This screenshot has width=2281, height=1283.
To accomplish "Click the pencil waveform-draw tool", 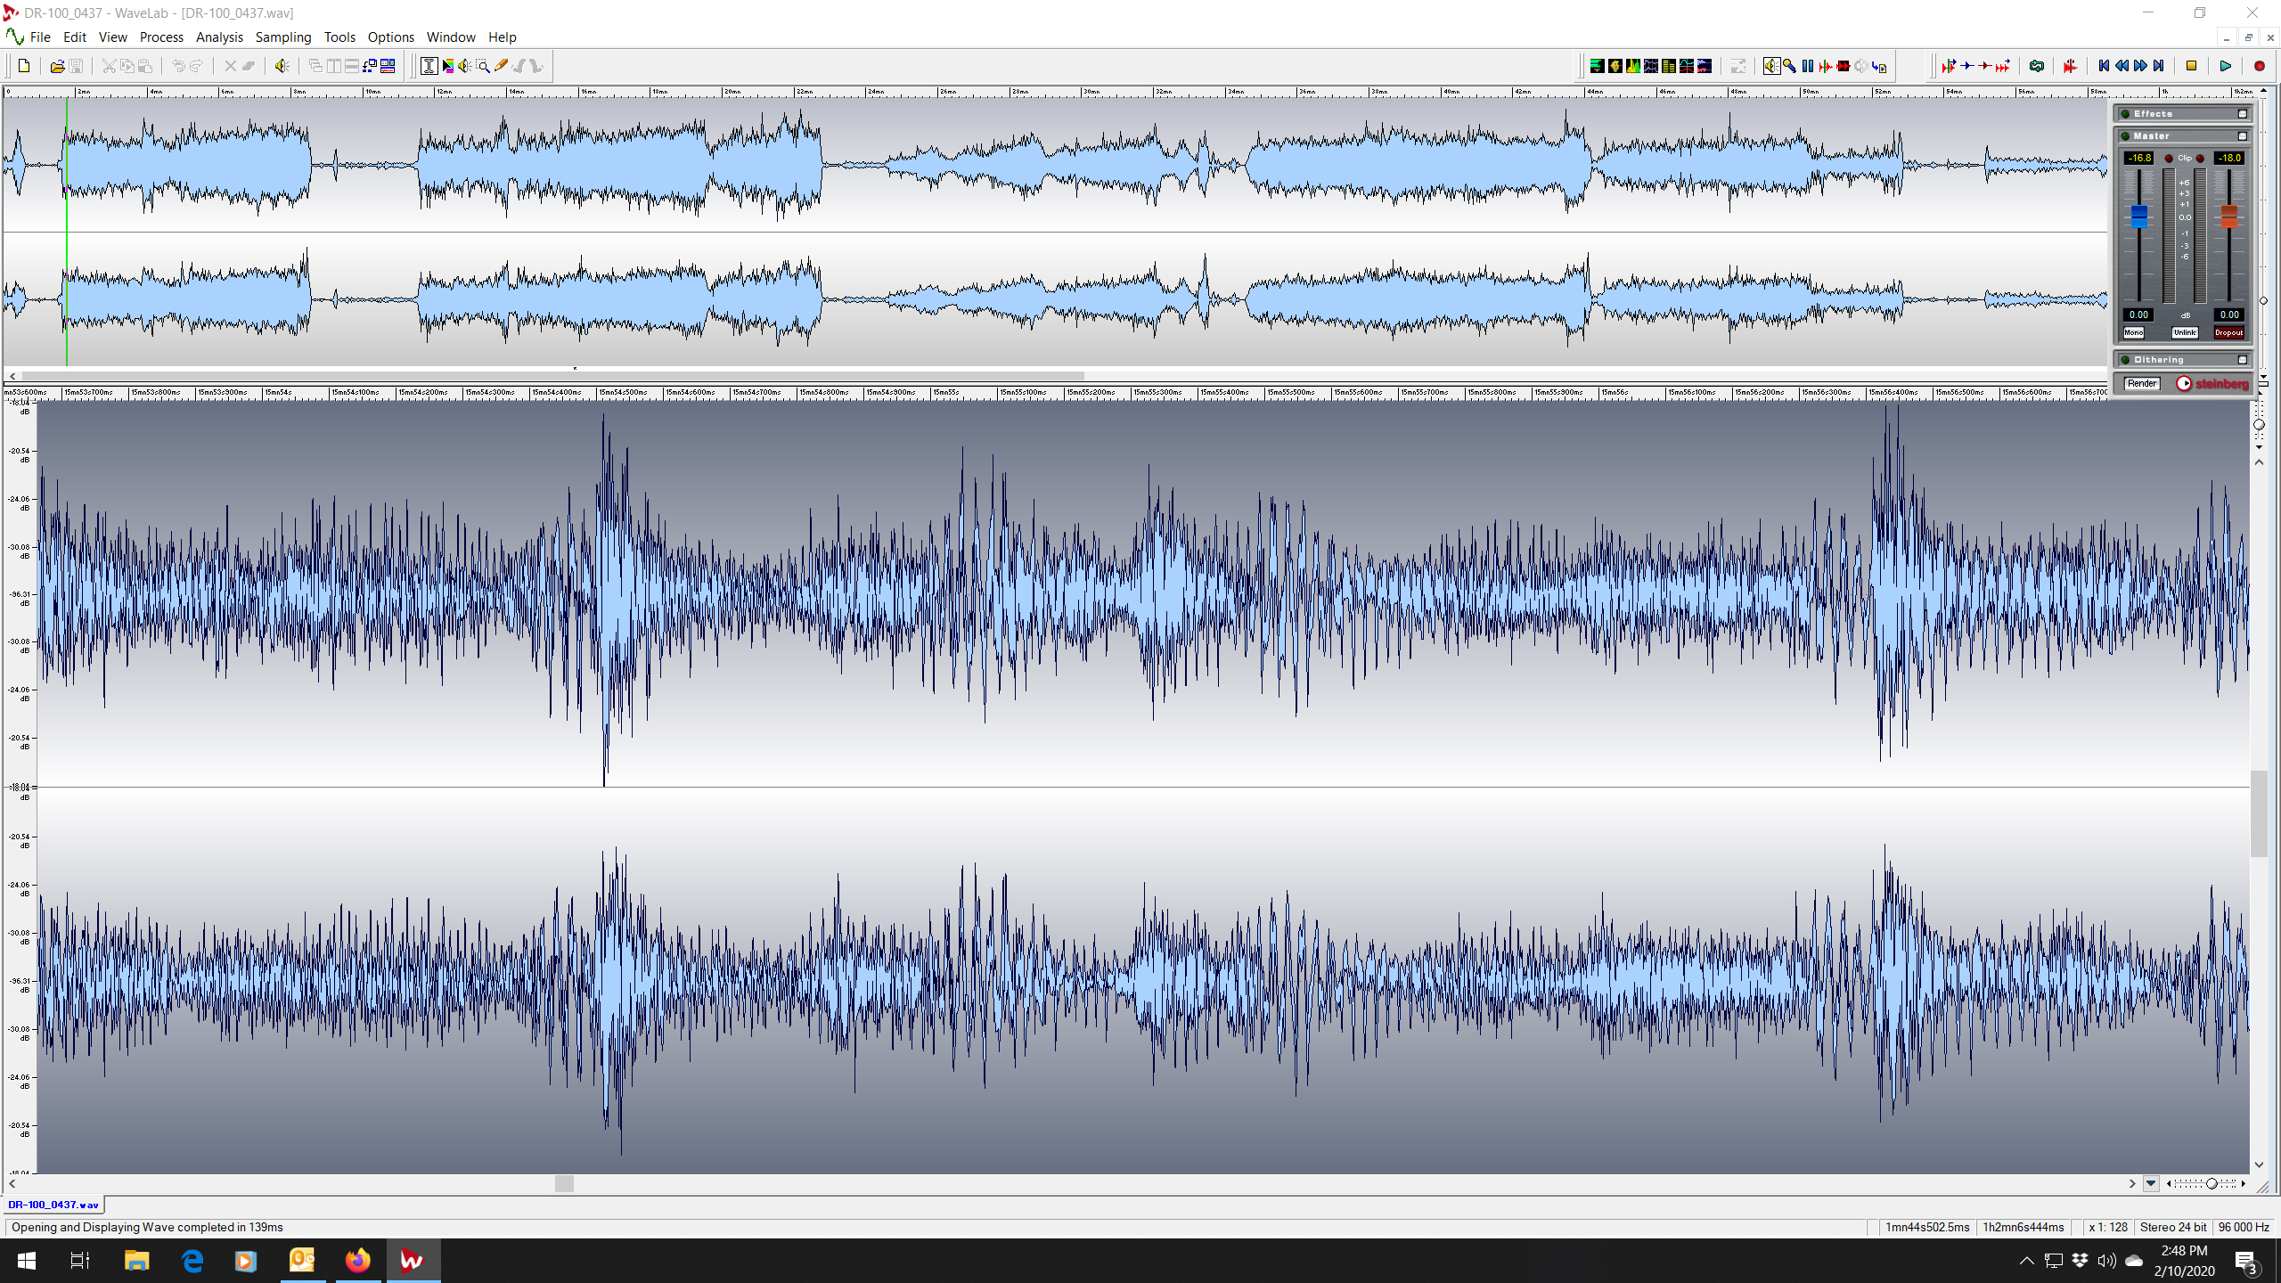I will click(x=501, y=65).
